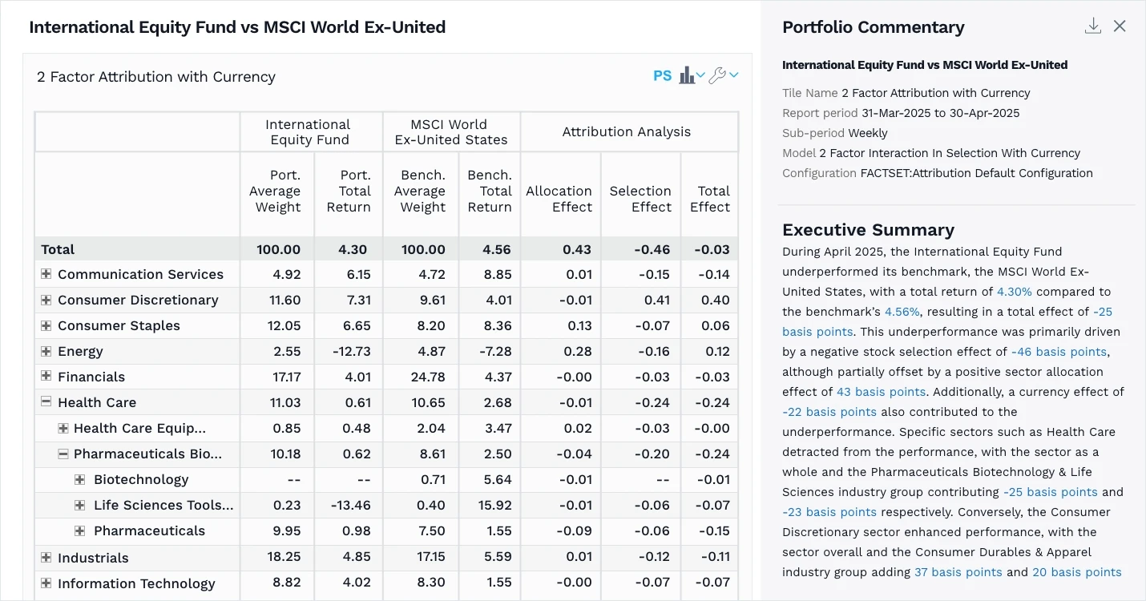Click the 37 basis points link
The height and width of the screenshot is (601, 1146).
click(x=958, y=572)
